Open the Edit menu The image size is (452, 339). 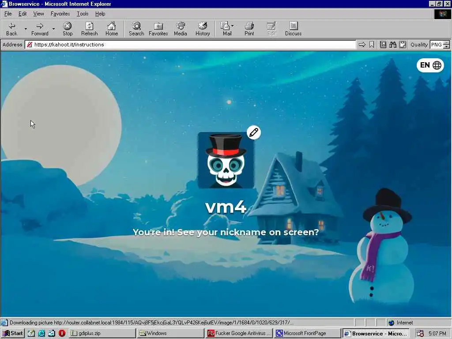(23, 14)
